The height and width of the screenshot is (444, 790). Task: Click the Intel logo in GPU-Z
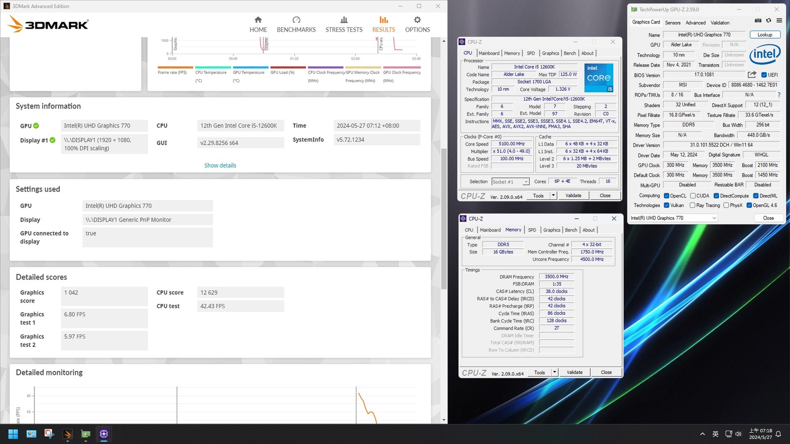click(x=765, y=55)
